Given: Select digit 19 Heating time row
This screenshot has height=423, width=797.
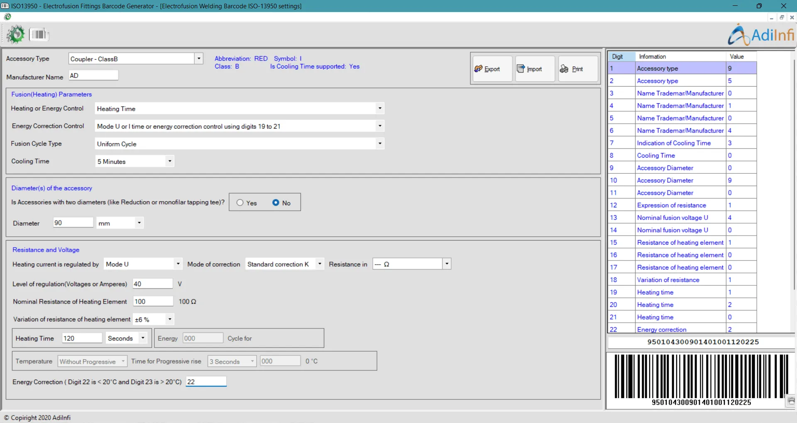Looking at the screenshot, I should point(682,292).
